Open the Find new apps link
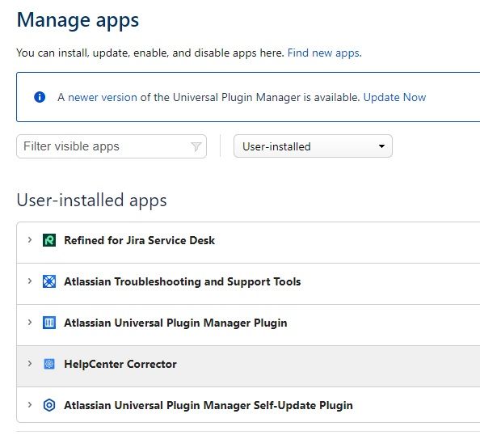480x435 pixels. 325,53
